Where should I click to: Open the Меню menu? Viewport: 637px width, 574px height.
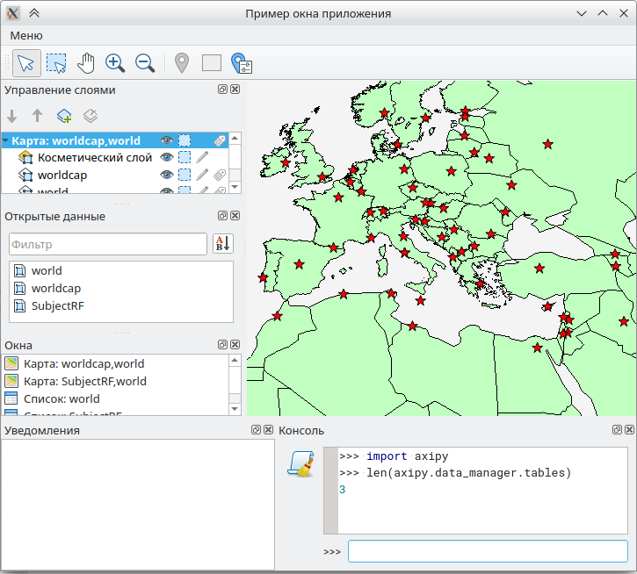(26, 35)
